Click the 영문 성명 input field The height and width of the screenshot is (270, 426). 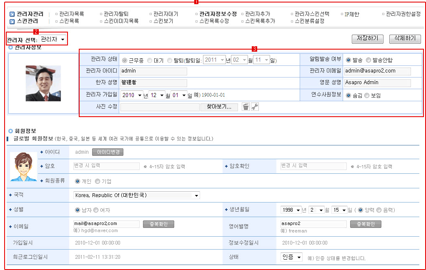click(x=377, y=82)
